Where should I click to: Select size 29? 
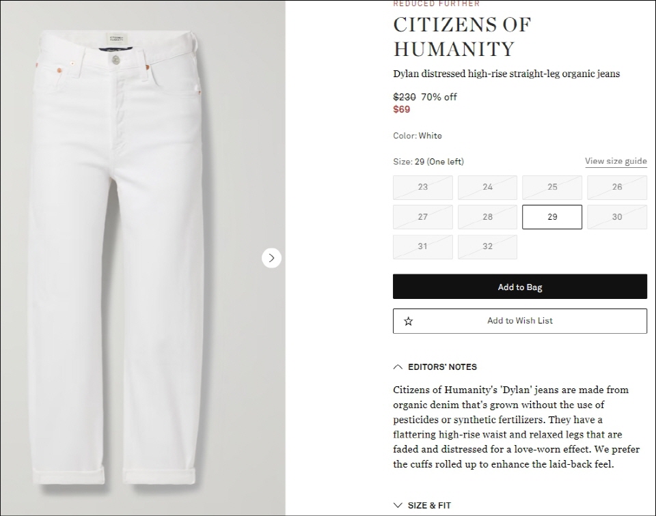pos(552,217)
